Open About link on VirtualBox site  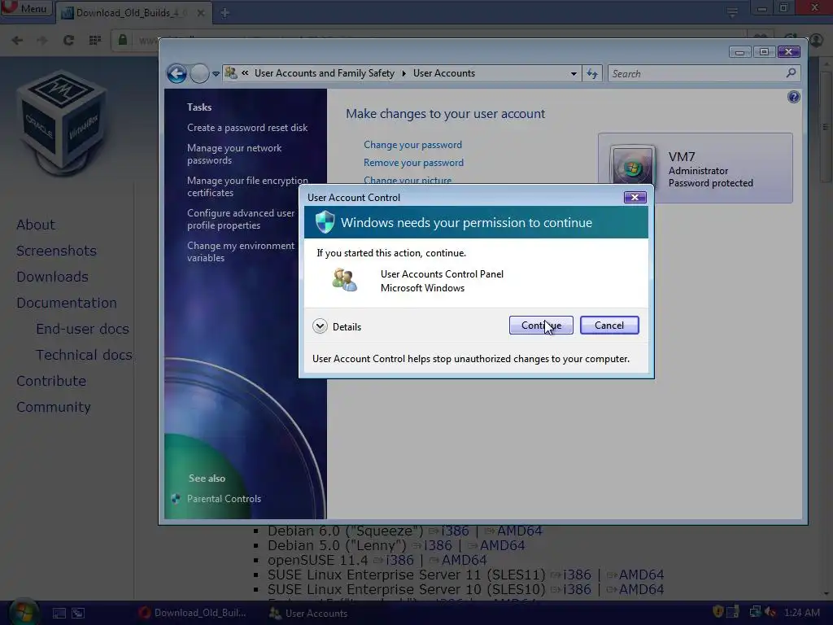click(x=36, y=225)
